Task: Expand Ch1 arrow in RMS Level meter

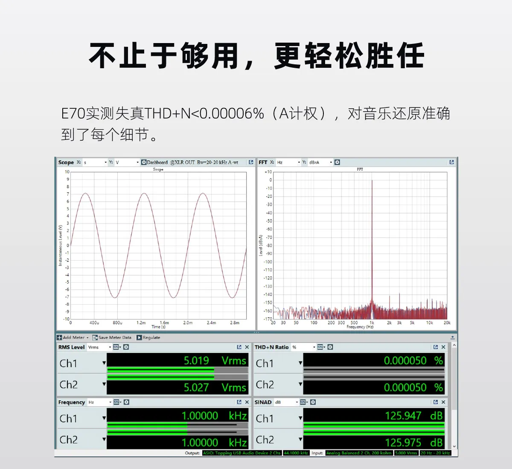Action: point(104,363)
